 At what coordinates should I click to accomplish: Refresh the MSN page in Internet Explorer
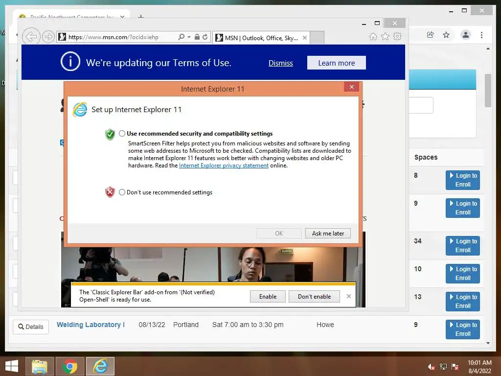tap(205, 37)
